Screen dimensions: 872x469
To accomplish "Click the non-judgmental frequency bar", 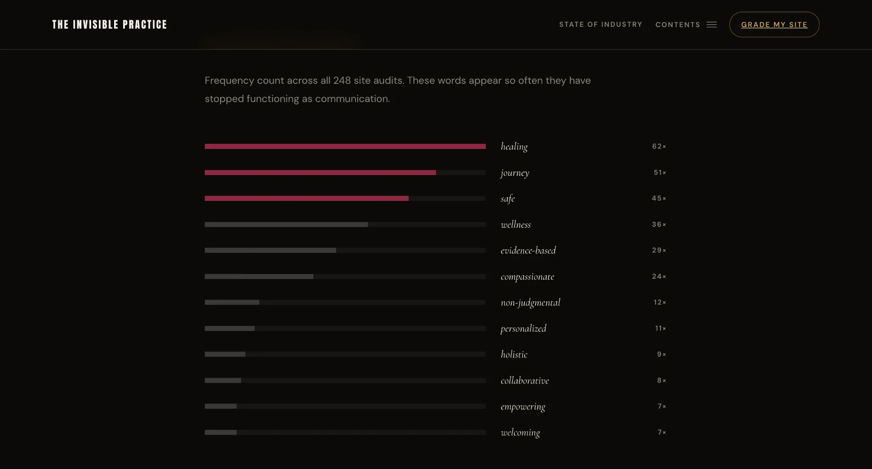I will pos(345,303).
